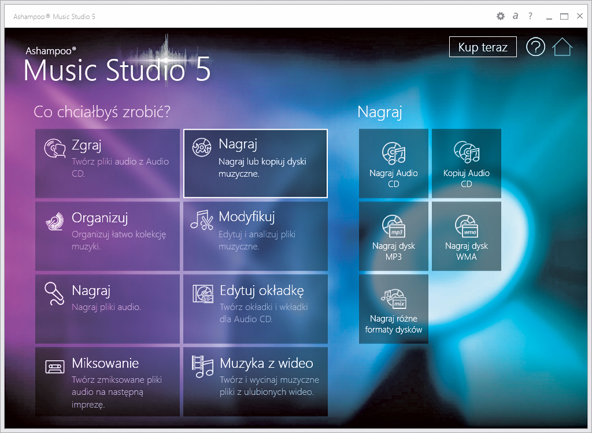592x433 pixels.
Task: Select the Nagraj Audio CD disc icon
Action: [x=393, y=154]
